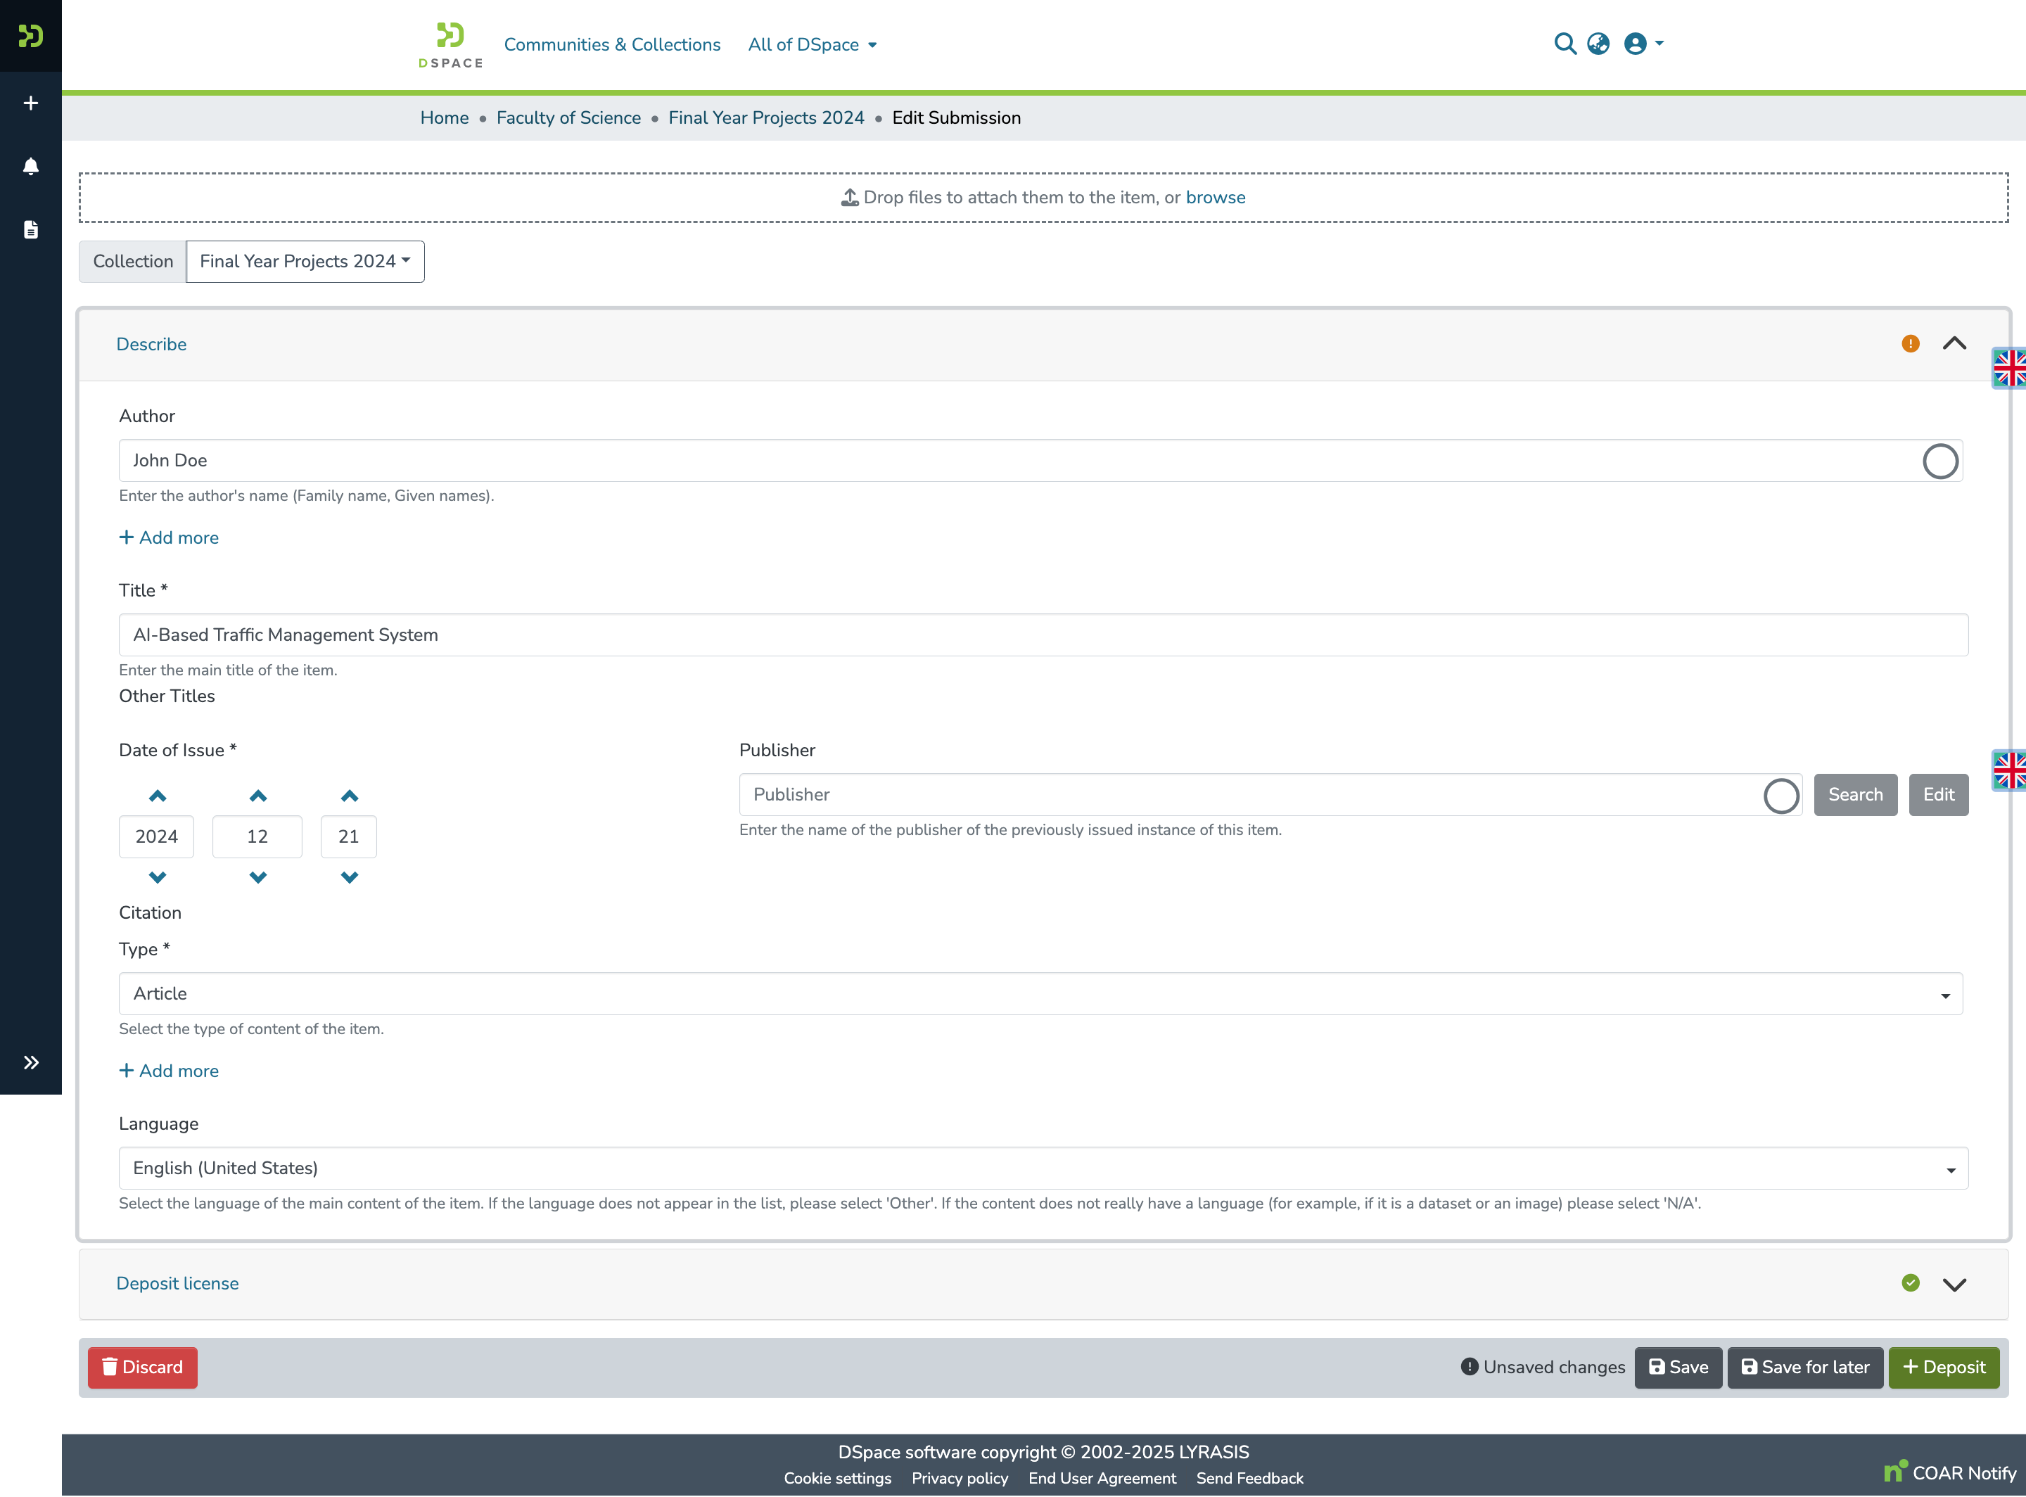Click the orange warning icon in Describe

pos(1910,343)
